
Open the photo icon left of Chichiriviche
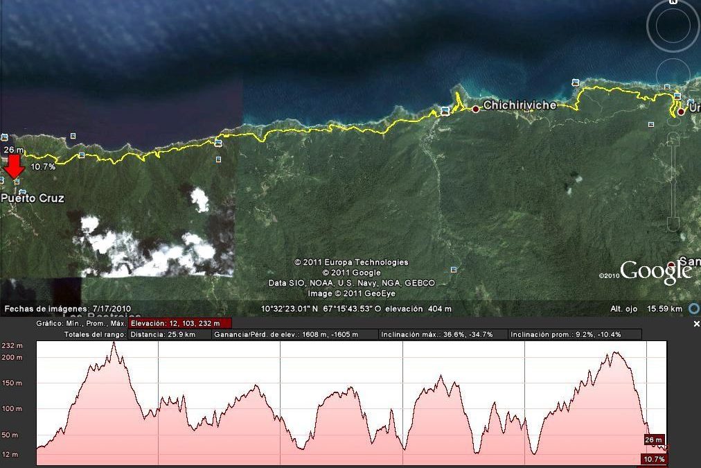pyautogui.click(x=445, y=110)
